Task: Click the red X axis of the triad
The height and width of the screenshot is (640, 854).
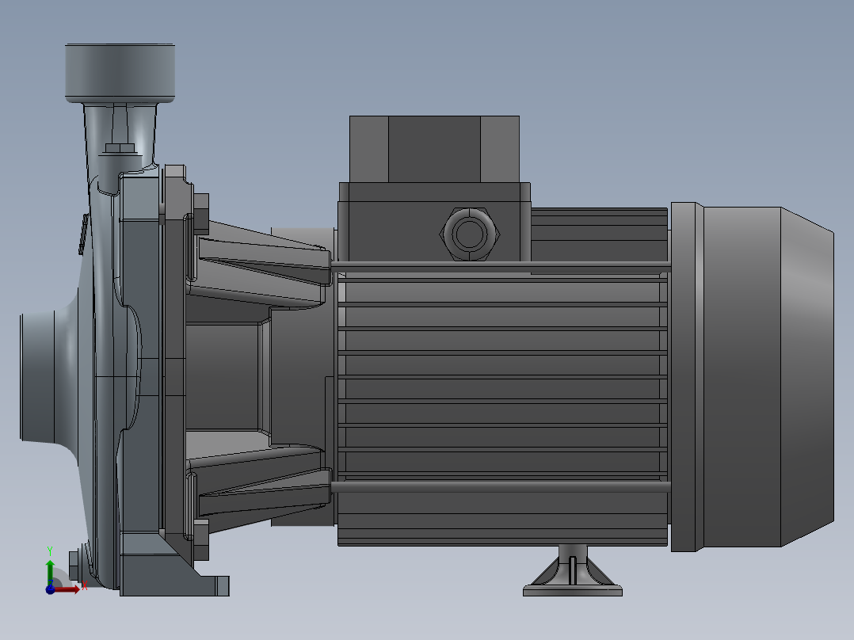Action: coord(67,590)
